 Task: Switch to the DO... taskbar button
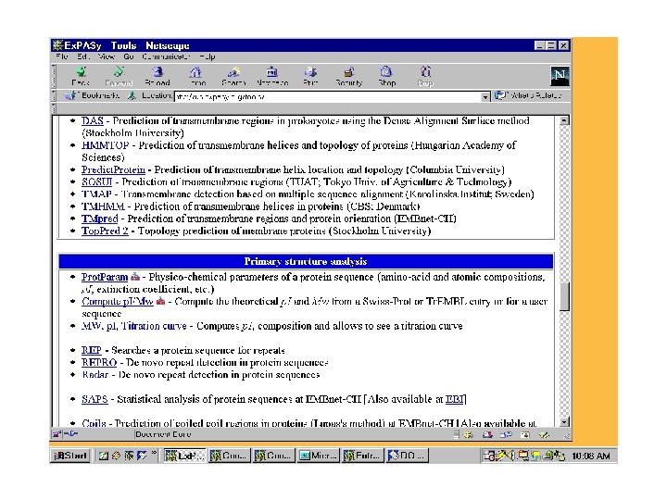(407, 456)
